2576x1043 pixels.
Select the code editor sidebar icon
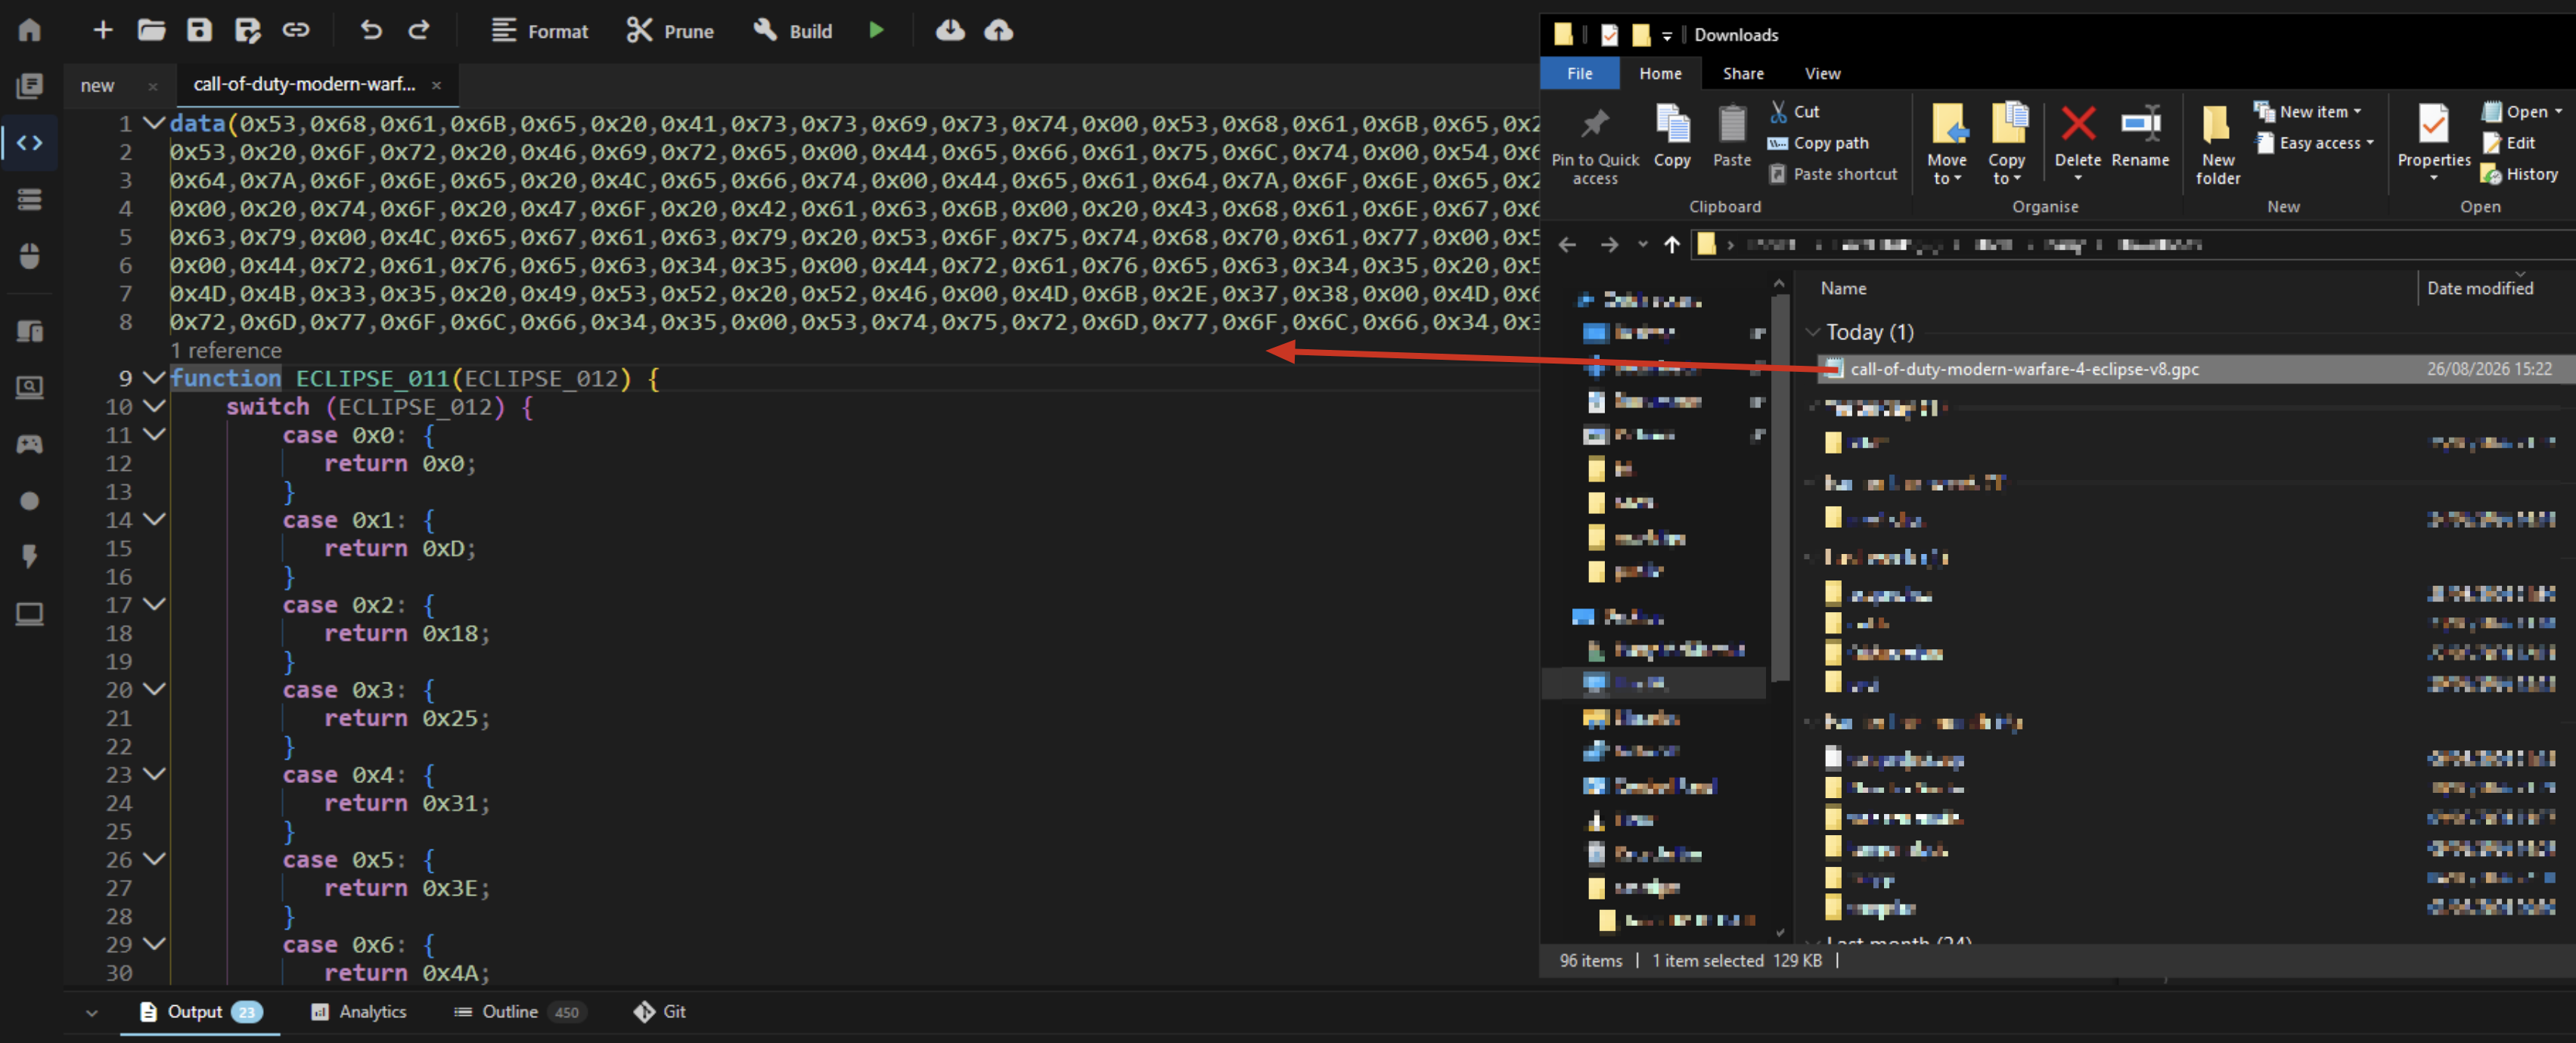[x=30, y=143]
